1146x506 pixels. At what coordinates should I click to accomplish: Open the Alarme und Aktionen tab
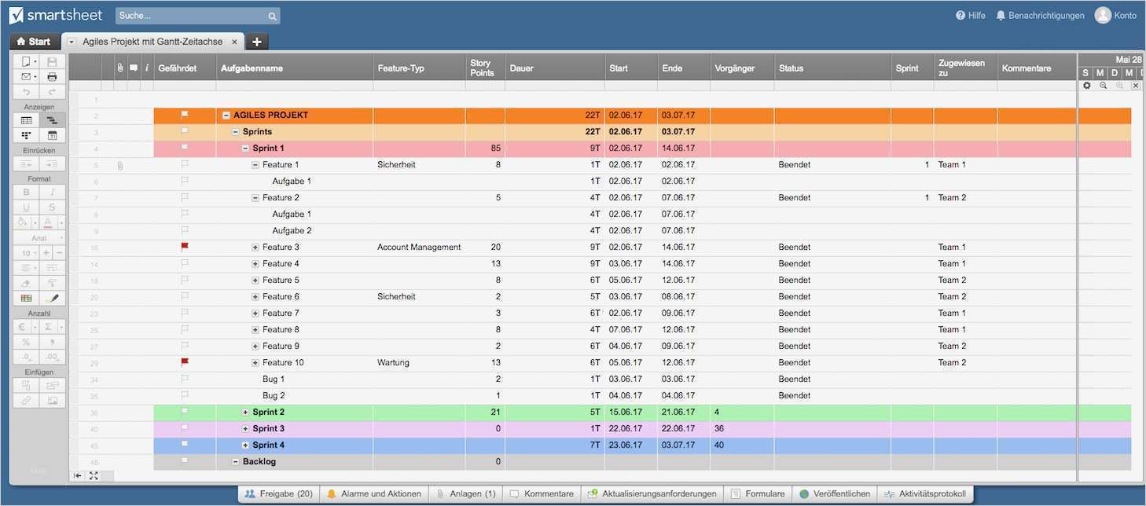click(x=373, y=494)
